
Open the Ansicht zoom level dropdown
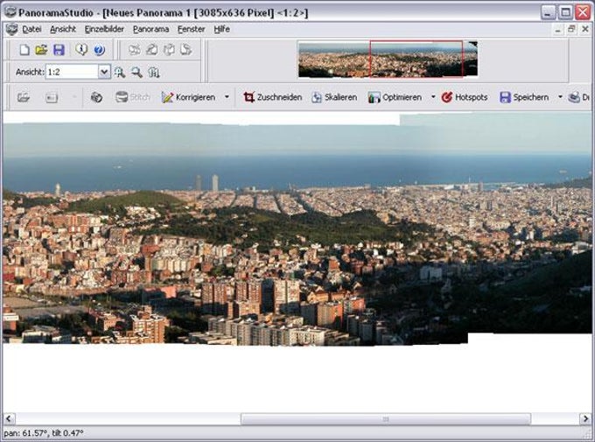pos(104,72)
